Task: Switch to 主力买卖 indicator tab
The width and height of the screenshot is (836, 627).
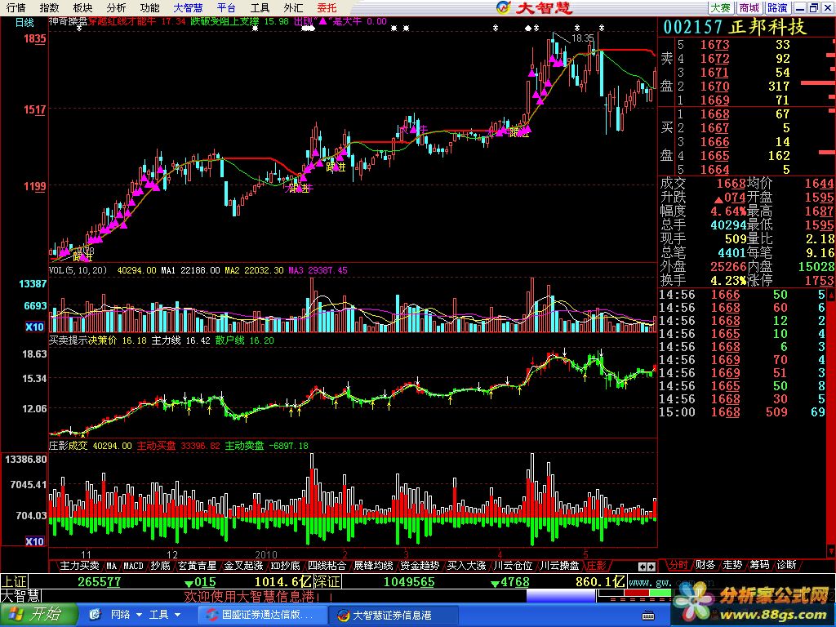Action: [x=79, y=565]
